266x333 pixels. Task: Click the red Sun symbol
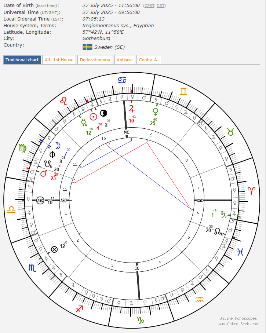coord(93,117)
